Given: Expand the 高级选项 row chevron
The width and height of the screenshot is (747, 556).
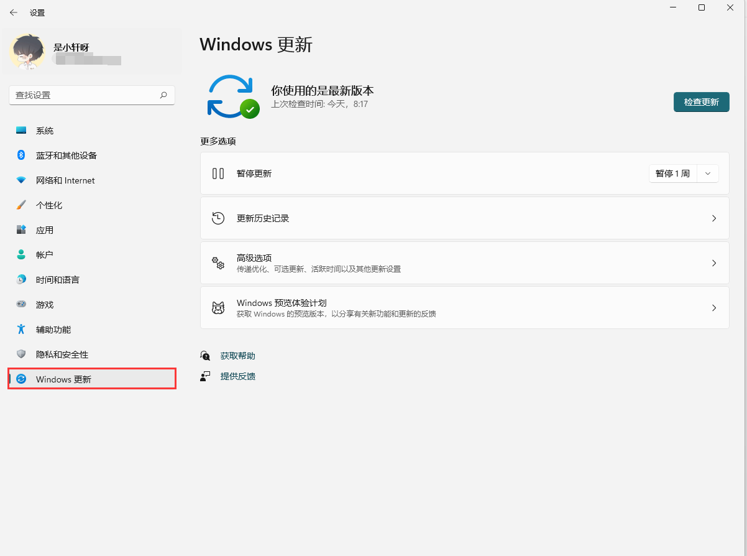Looking at the screenshot, I should (714, 263).
